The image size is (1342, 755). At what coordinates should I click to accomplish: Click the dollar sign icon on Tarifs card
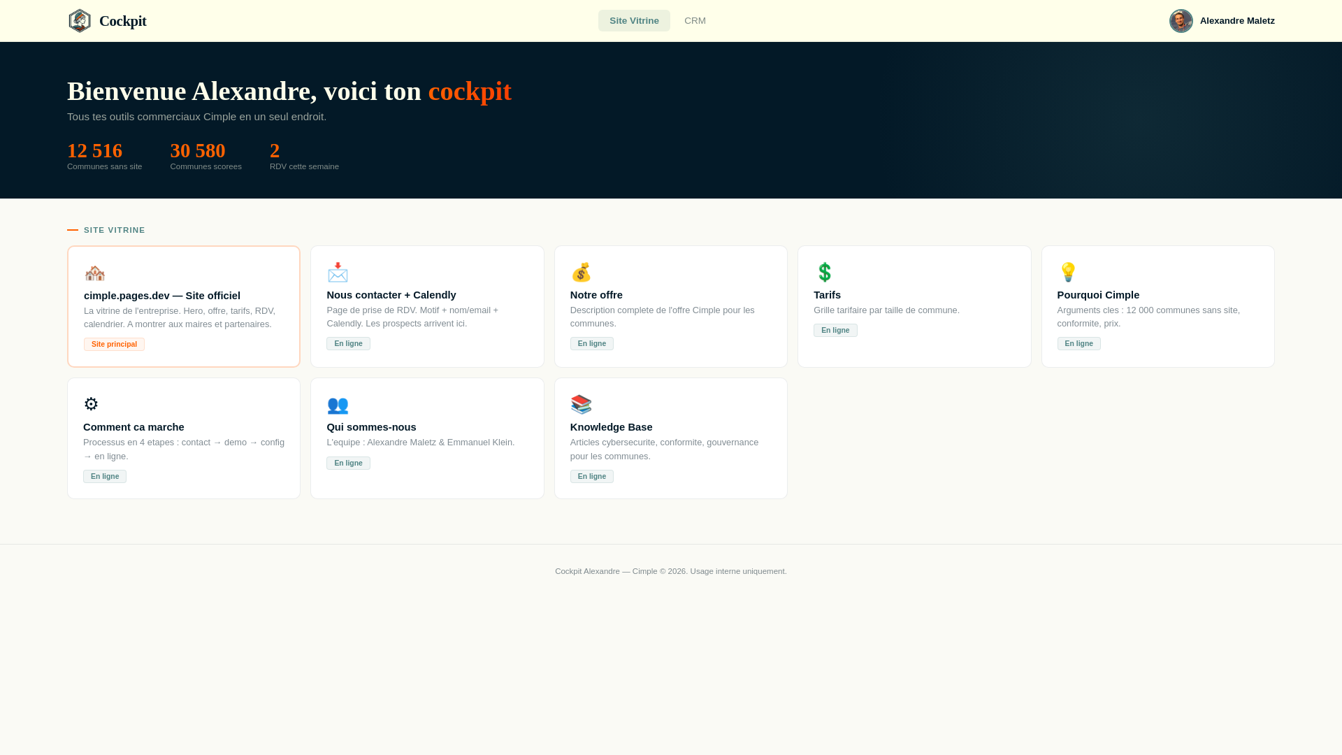825,272
